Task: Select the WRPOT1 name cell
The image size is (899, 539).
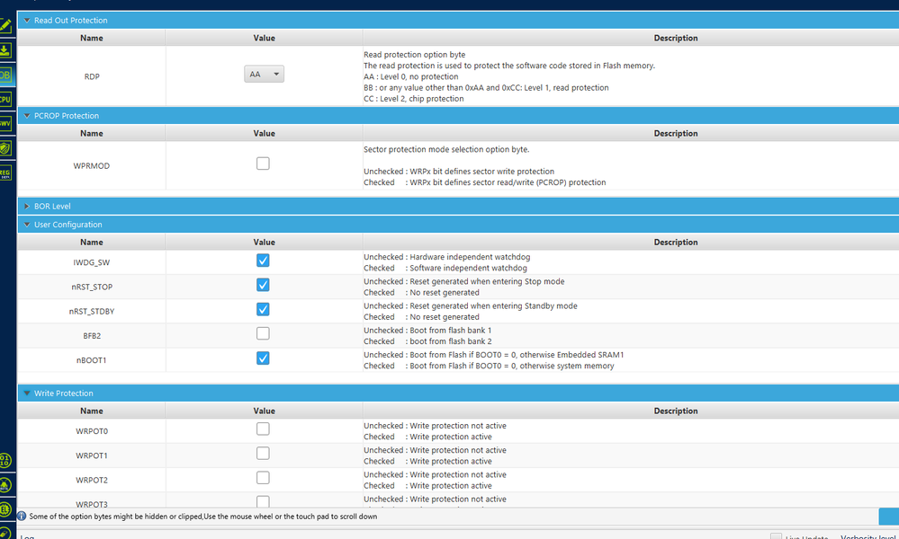Action: [92, 455]
